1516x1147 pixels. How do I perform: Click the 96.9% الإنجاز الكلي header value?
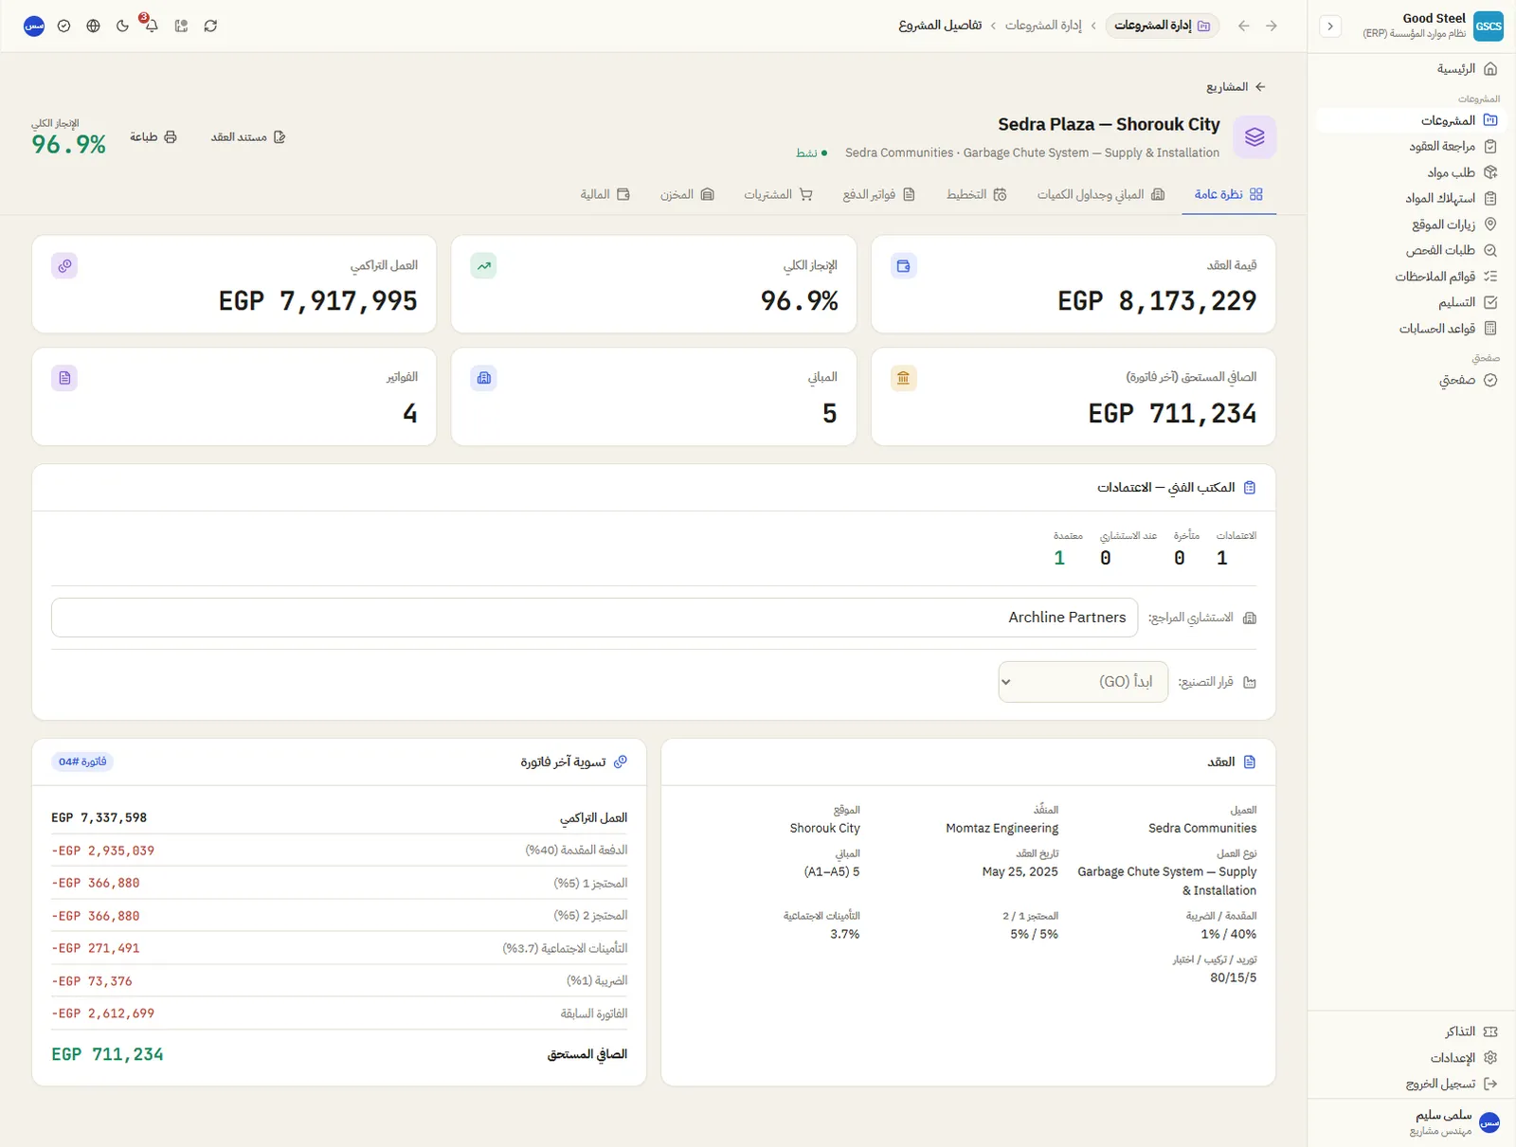pyautogui.click(x=69, y=144)
